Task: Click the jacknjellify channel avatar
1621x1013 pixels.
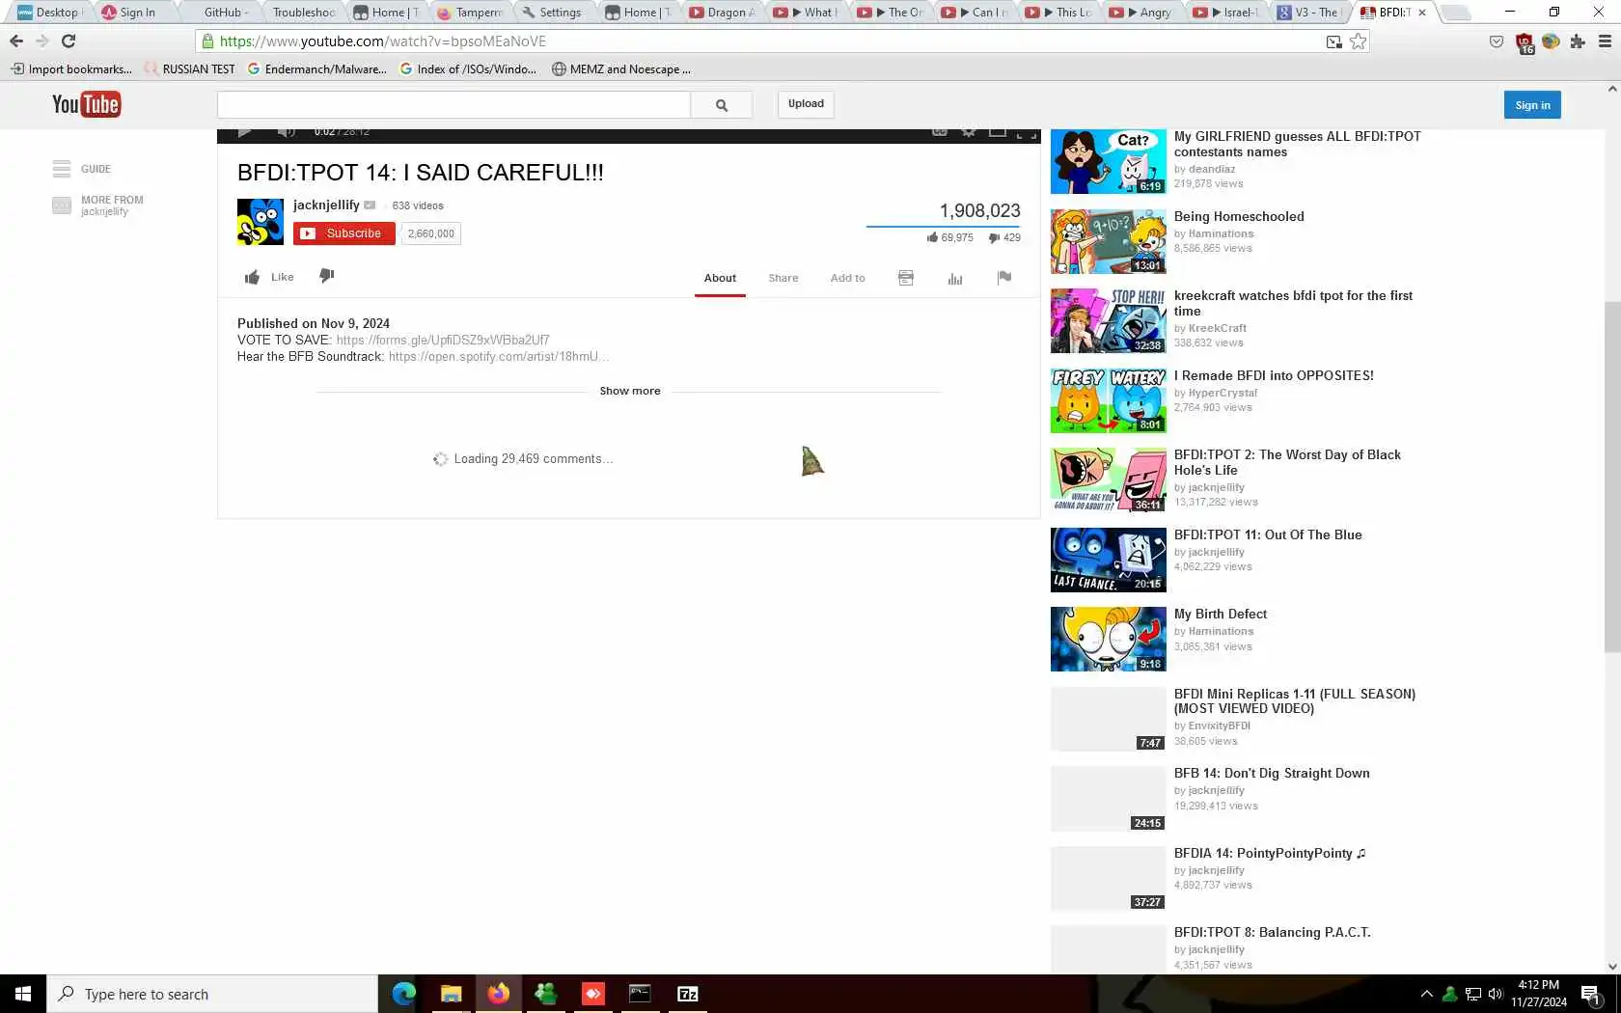Action: coord(261,222)
